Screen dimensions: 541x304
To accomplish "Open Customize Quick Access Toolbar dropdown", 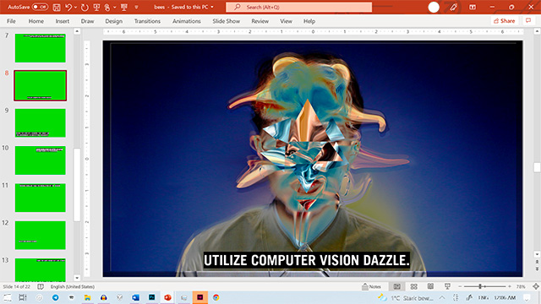I will click(137, 7).
